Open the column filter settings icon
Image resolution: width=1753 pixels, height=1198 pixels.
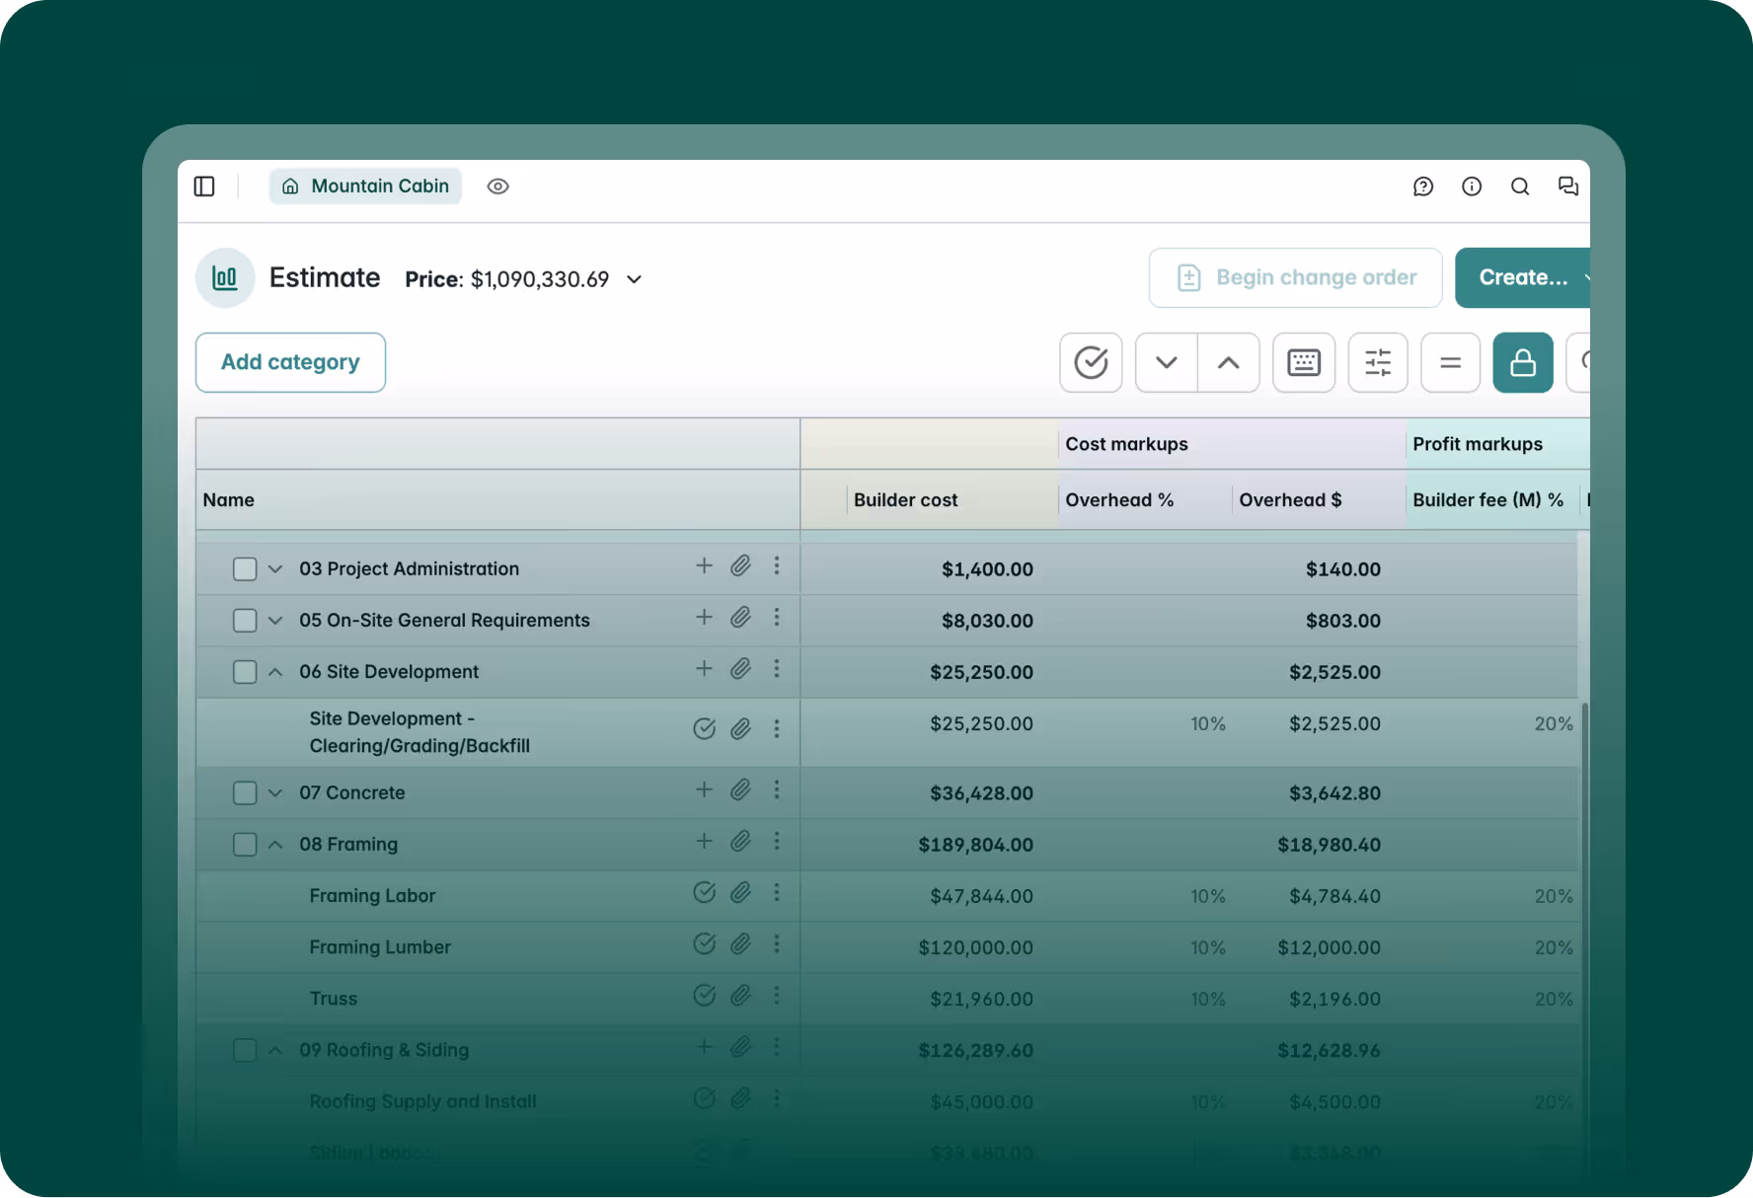tap(1378, 362)
